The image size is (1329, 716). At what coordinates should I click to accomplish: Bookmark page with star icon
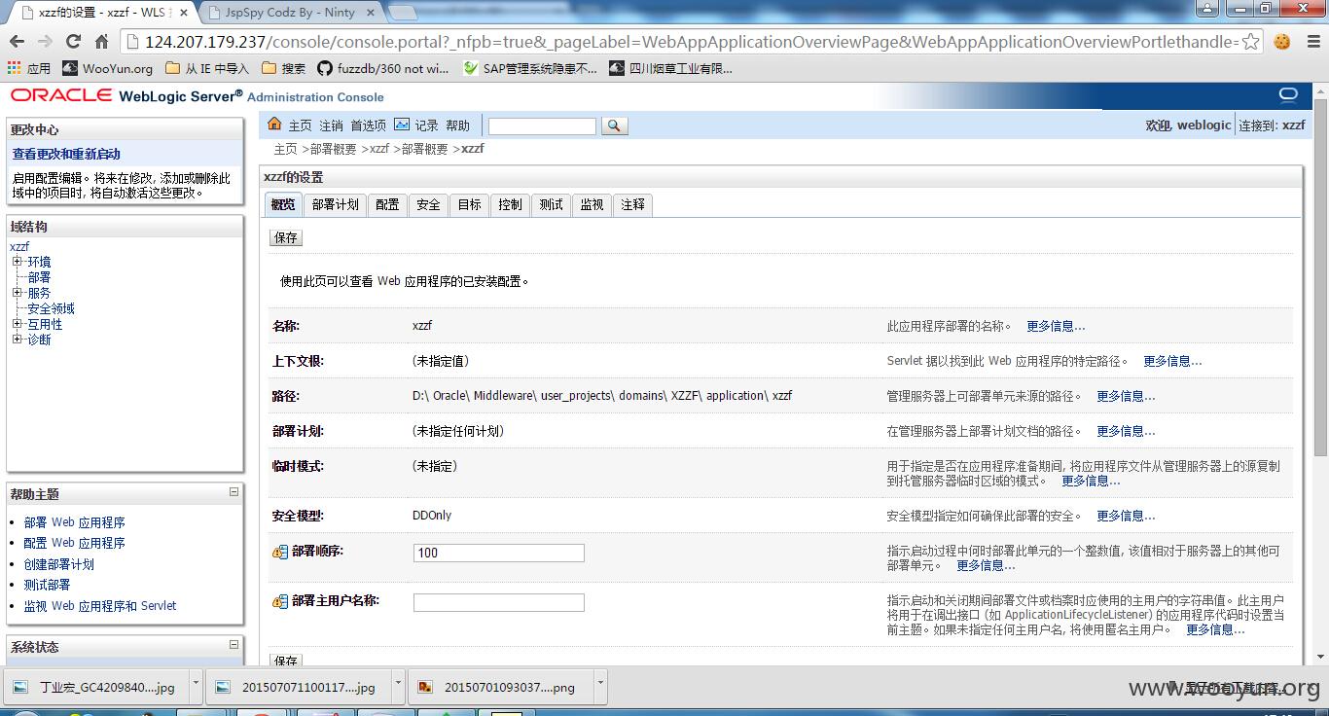coord(1250,42)
